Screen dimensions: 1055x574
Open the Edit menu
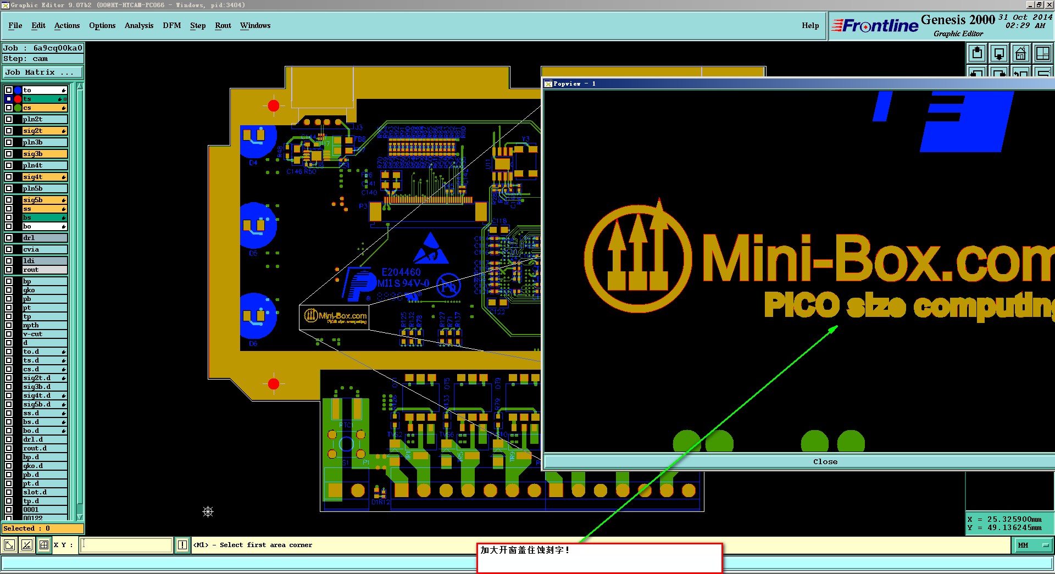pos(38,25)
